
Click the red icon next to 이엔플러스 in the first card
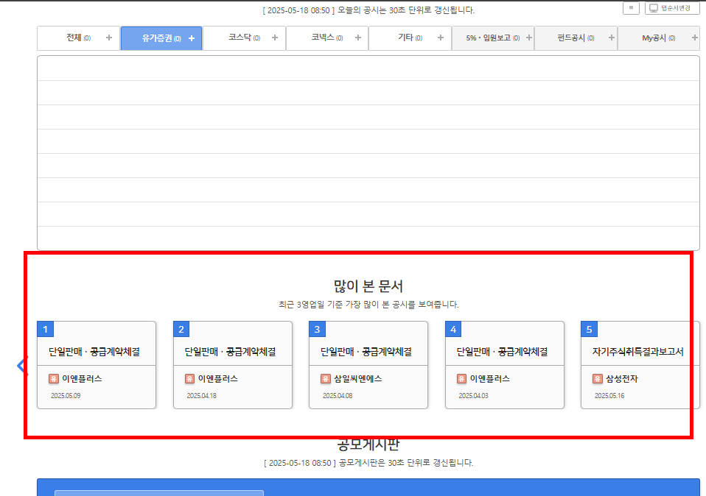point(53,379)
